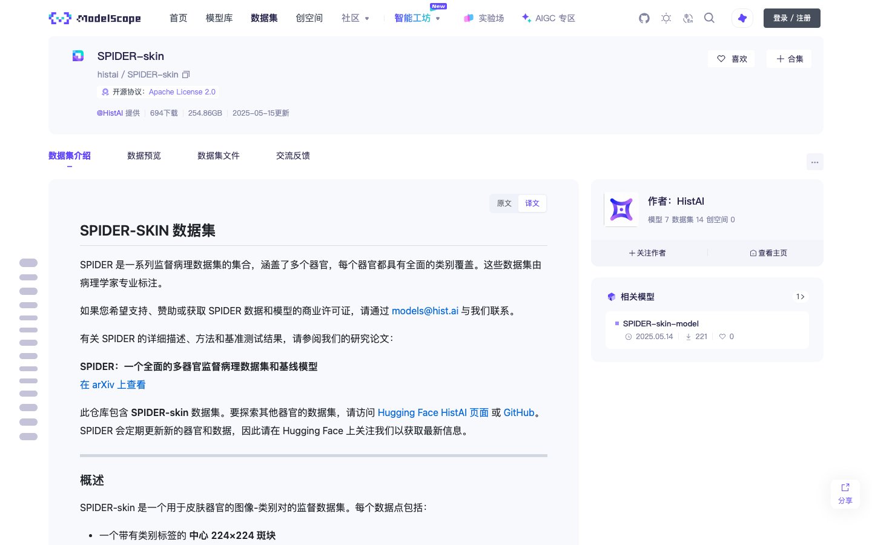
Task: Open Hugging Face HistAI 页面 link
Action: (x=433, y=412)
